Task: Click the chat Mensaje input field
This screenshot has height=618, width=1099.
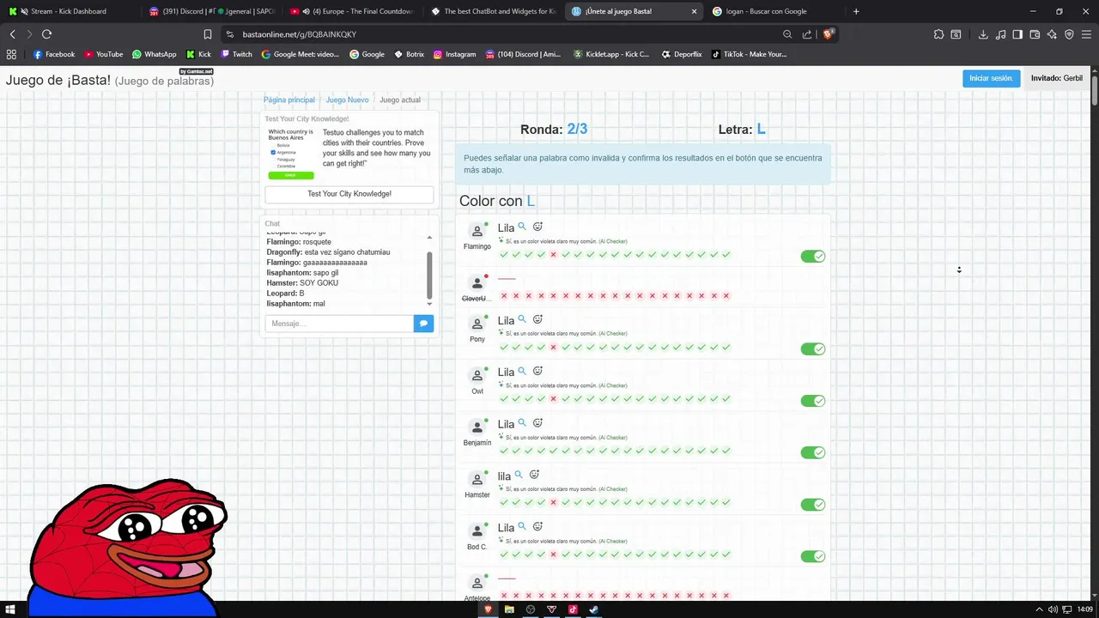Action: click(x=339, y=324)
